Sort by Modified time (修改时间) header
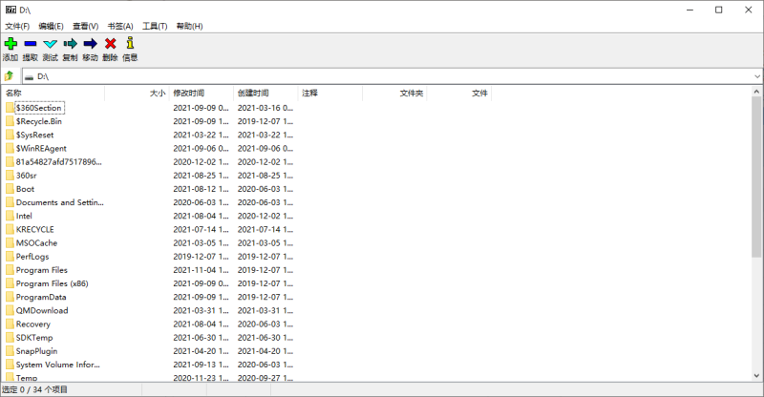This screenshot has height=397, width=764. click(x=202, y=93)
